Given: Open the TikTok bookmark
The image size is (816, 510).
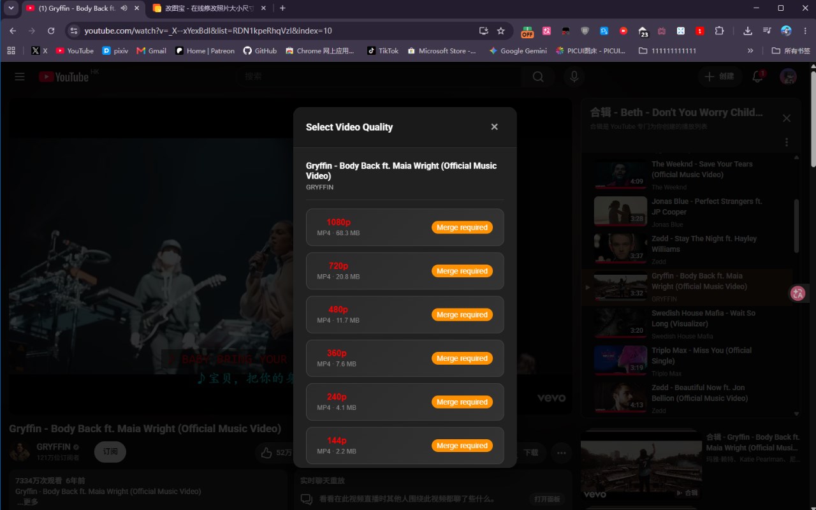Looking at the screenshot, I should coord(382,50).
